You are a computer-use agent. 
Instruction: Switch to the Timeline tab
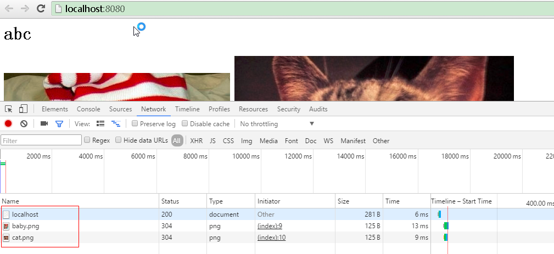click(187, 109)
